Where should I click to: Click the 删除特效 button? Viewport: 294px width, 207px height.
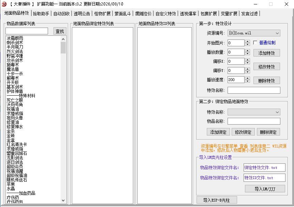266,81
